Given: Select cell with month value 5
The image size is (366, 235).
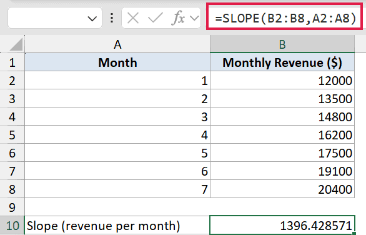Looking at the screenshot, I should (x=117, y=152).
